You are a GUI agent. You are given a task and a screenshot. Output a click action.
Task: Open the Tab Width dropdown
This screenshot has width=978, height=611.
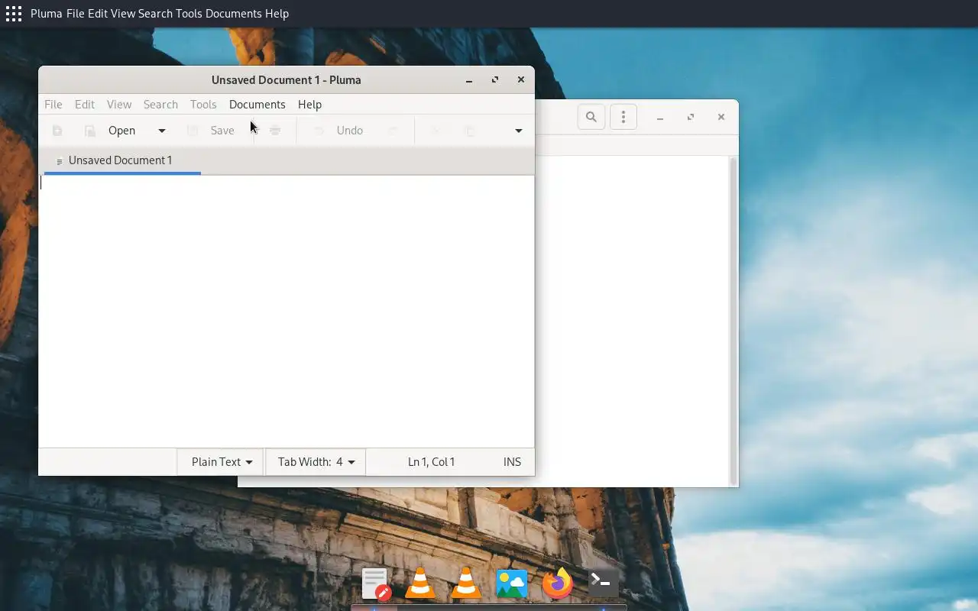(316, 462)
